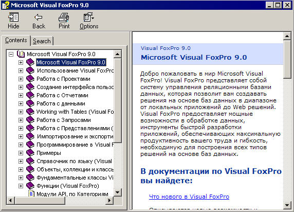The image size is (294, 212).
Task: Click the book icon for Работа с Запросами
Action: click(30, 120)
